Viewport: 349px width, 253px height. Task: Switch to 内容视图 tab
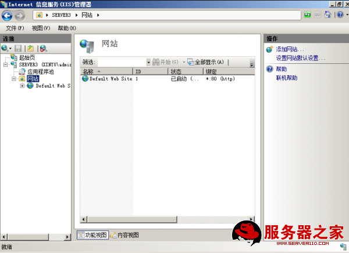[x=125, y=235]
